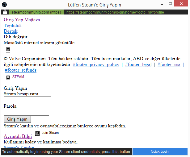Click the URL text in address bar
This screenshot has width=190, height=157.
coord(115,12)
